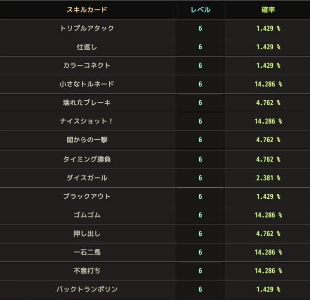Select the ゴムゴム skill card name
Viewport: 310px width, 300px height.
click(87, 215)
